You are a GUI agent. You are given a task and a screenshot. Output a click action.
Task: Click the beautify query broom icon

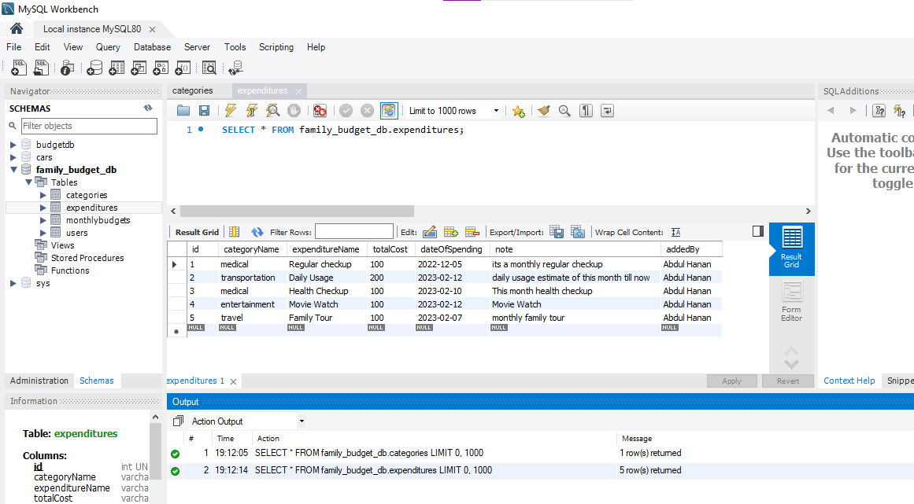pyautogui.click(x=543, y=111)
